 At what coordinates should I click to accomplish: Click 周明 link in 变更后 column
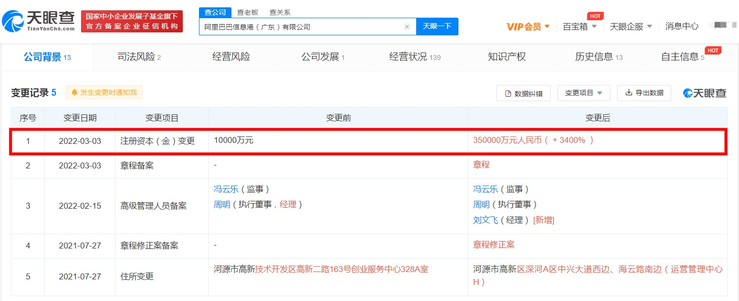coord(482,204)
